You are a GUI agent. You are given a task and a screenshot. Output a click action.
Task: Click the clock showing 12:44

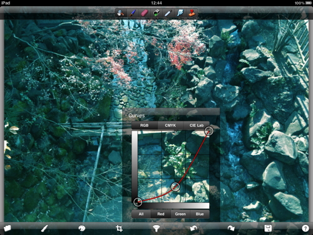point(156,3)
